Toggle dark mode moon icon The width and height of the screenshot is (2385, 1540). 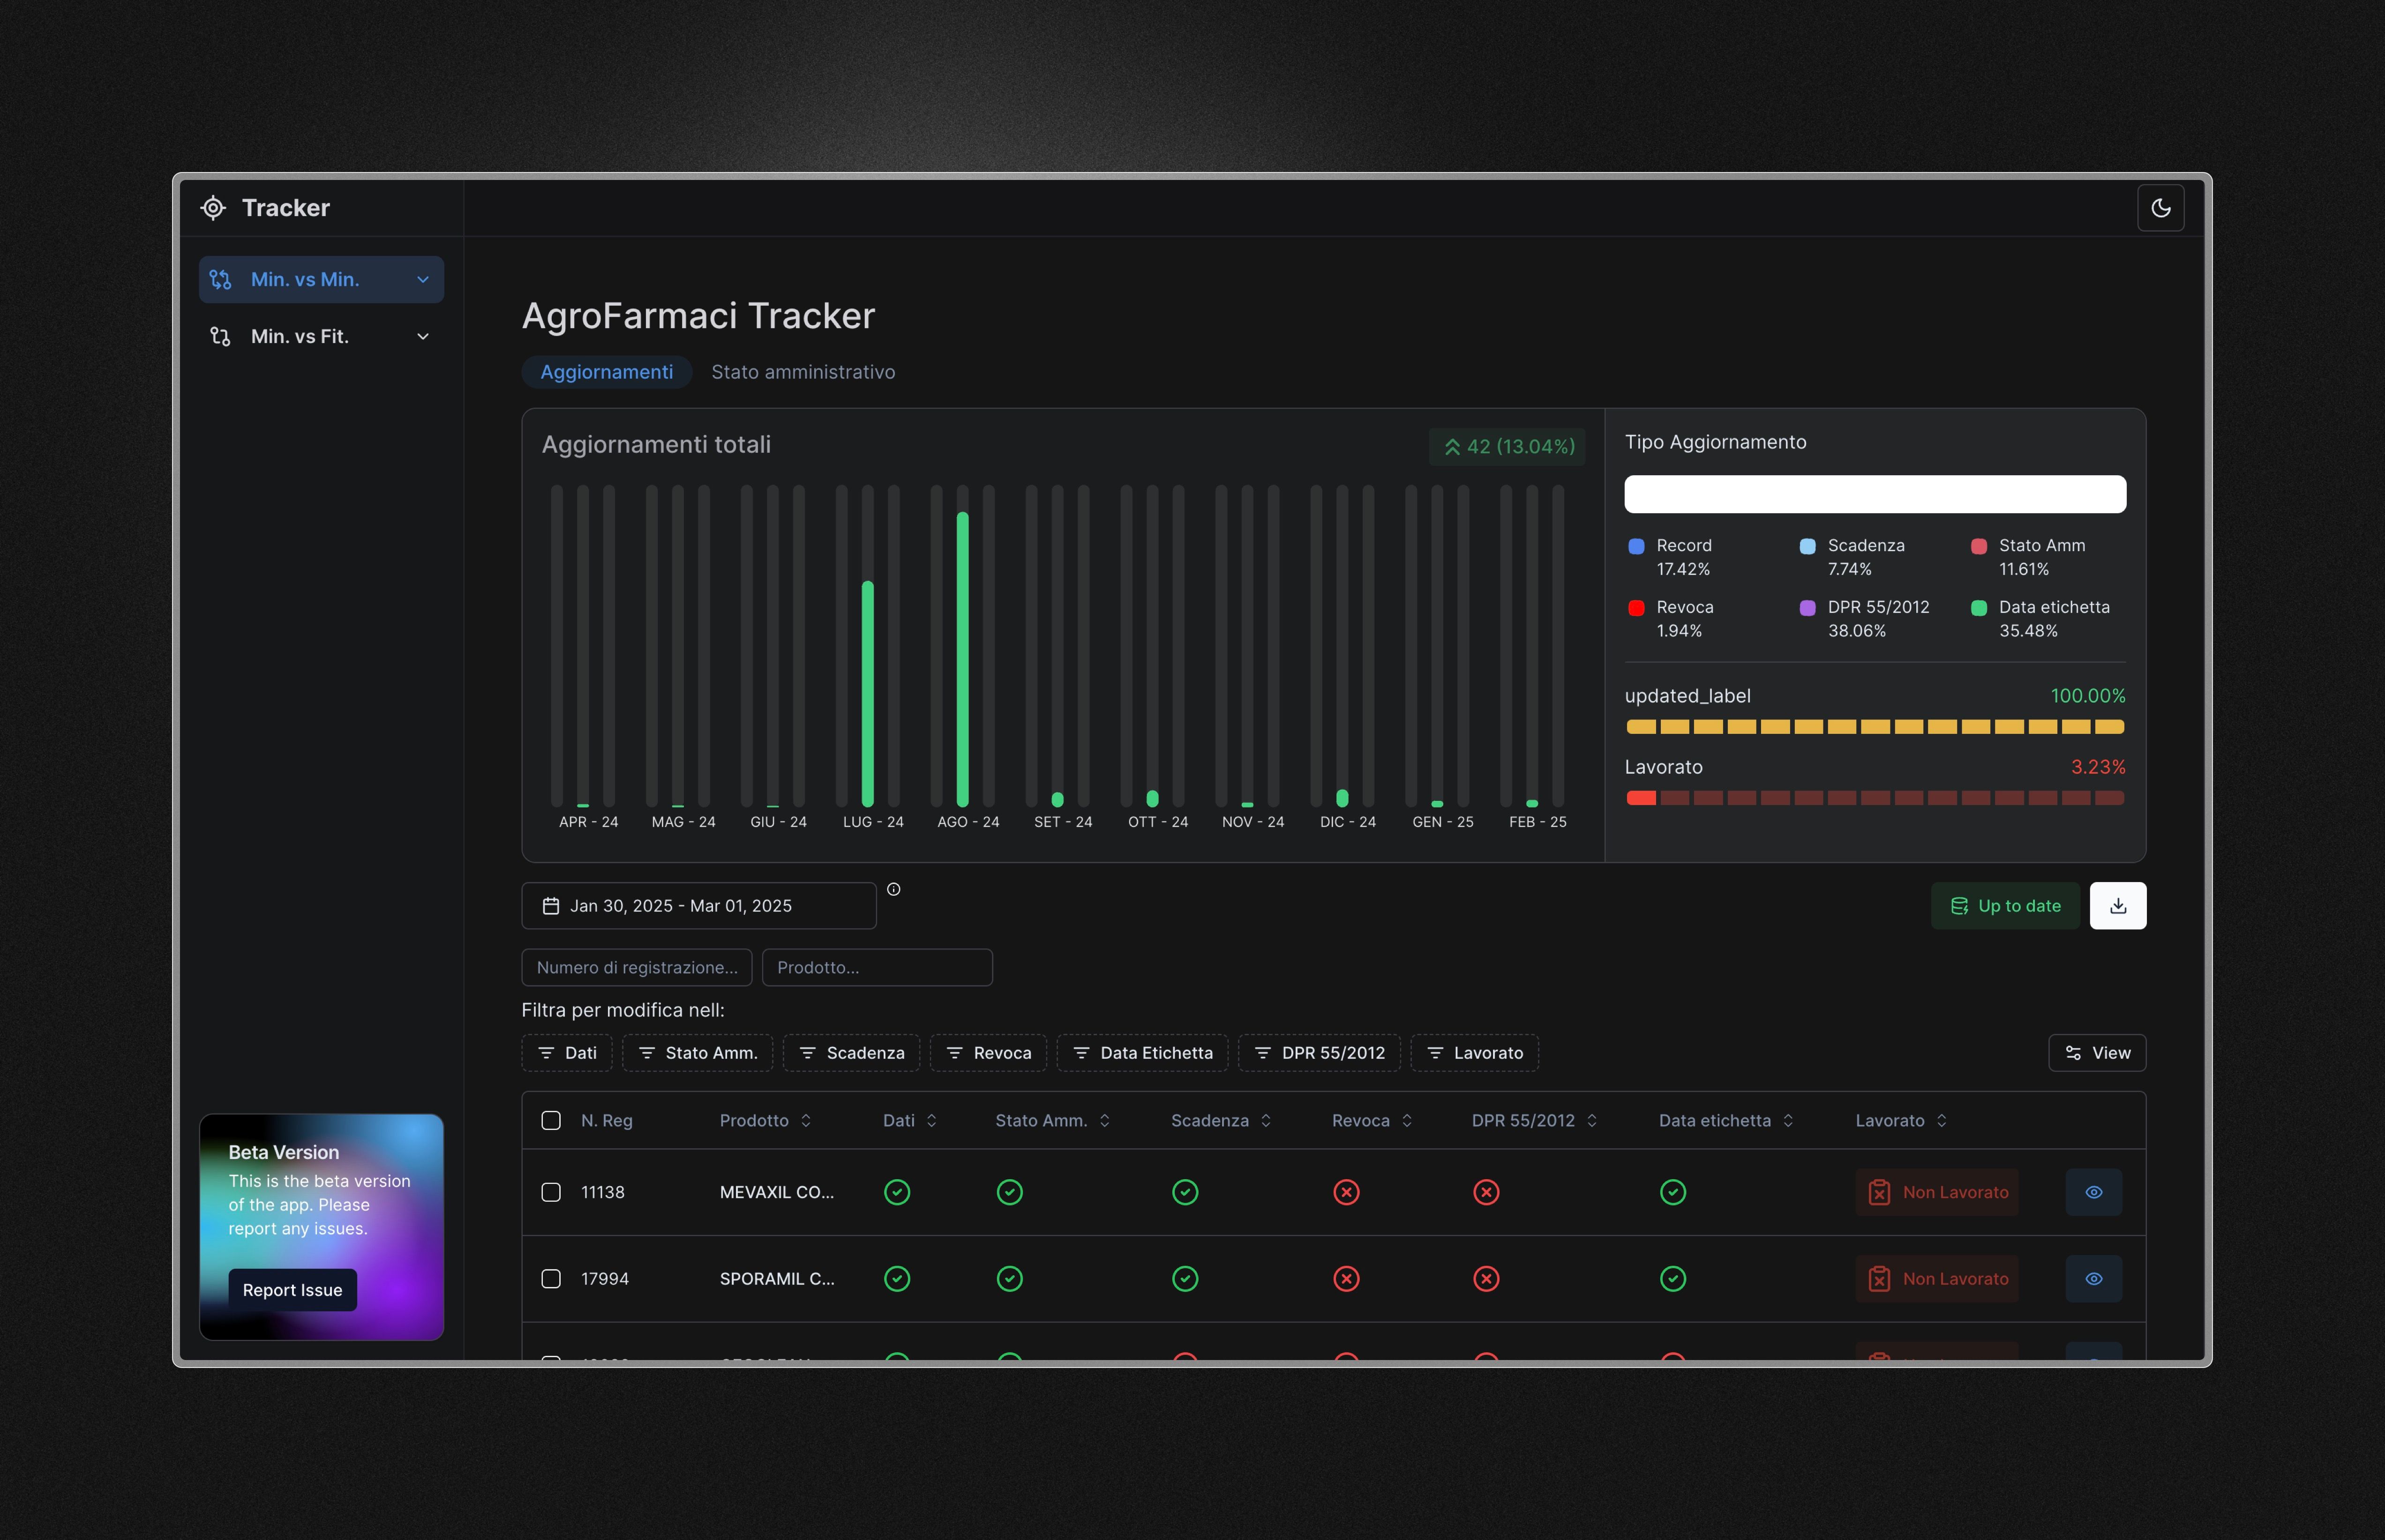2160,208
